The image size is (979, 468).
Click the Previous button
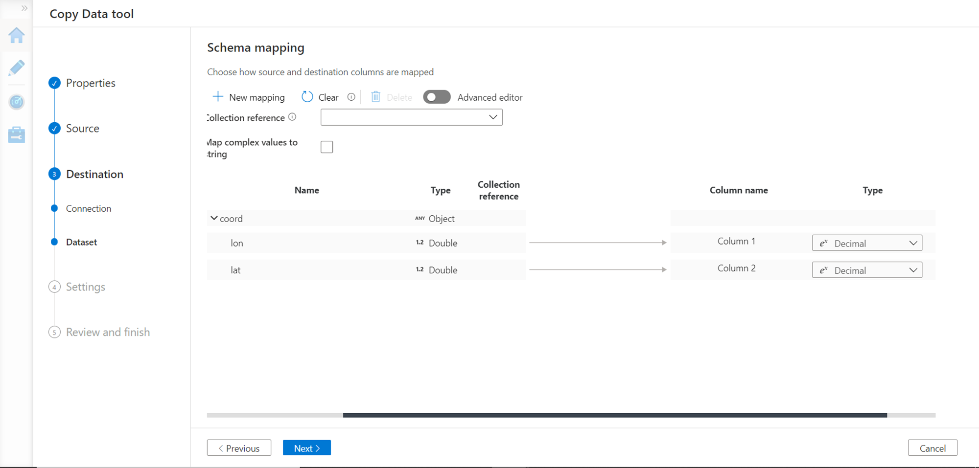[239, 448]
